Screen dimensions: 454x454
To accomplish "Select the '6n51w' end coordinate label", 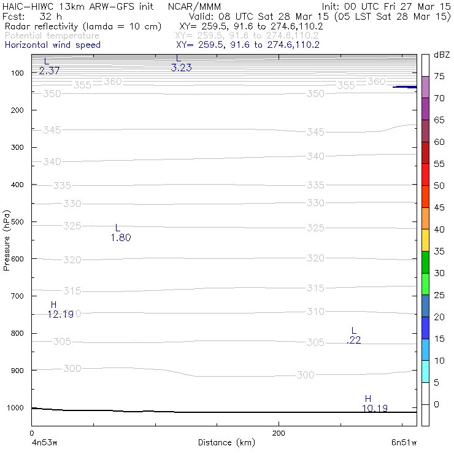I will [x=404, y=442].
